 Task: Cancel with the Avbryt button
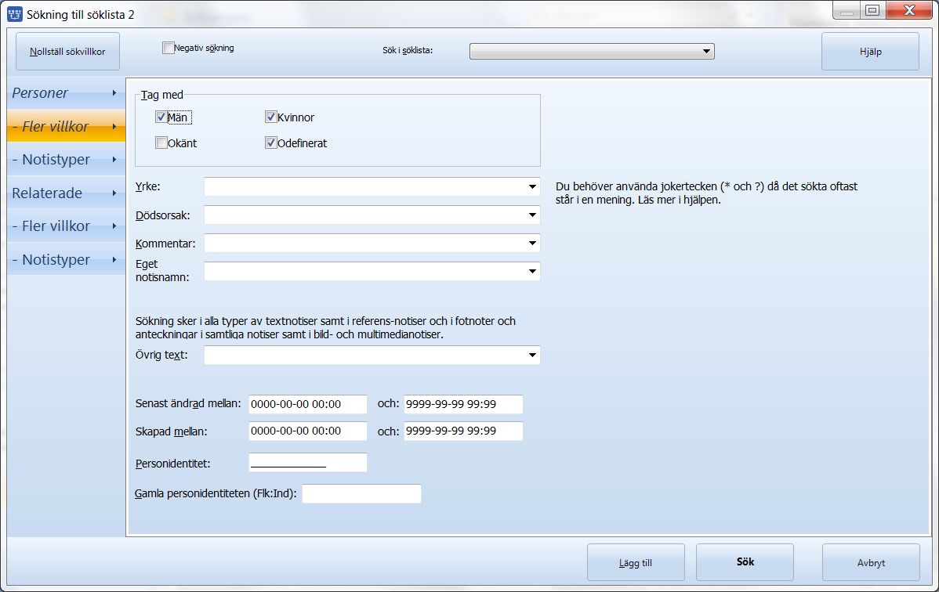pos(871,563)
